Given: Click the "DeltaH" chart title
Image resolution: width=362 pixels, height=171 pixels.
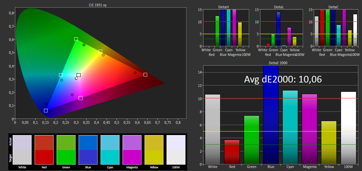Looking at the screenshot, I should click(223, 7).
